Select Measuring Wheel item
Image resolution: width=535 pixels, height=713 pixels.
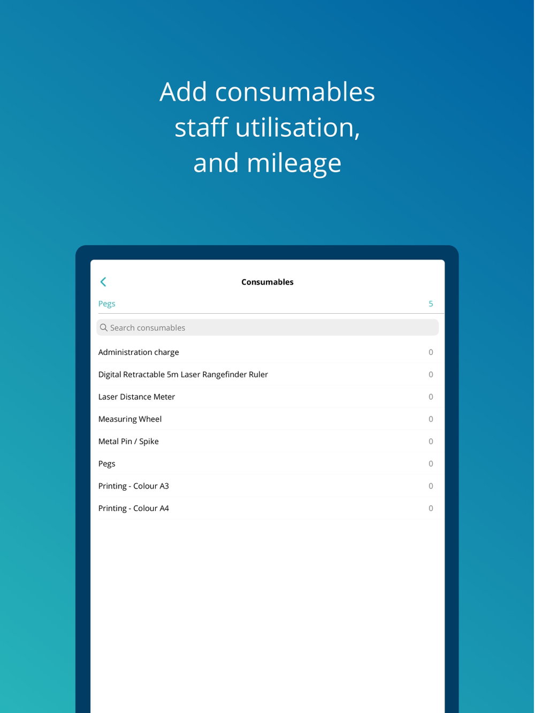267,419
